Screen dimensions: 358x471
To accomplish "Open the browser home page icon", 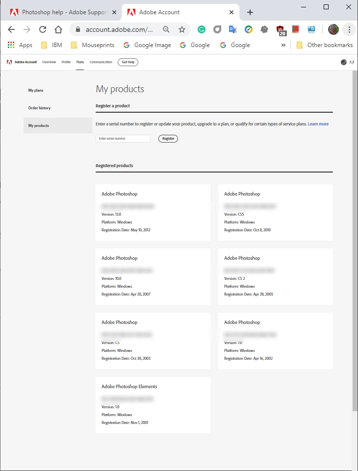I will pyautogui.click(x=58, y=29).
